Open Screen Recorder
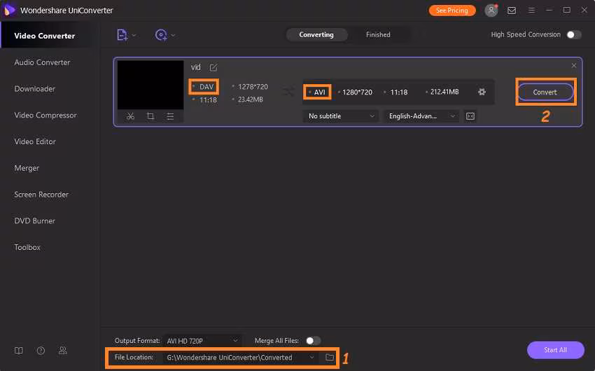 [x=41, y=194]
